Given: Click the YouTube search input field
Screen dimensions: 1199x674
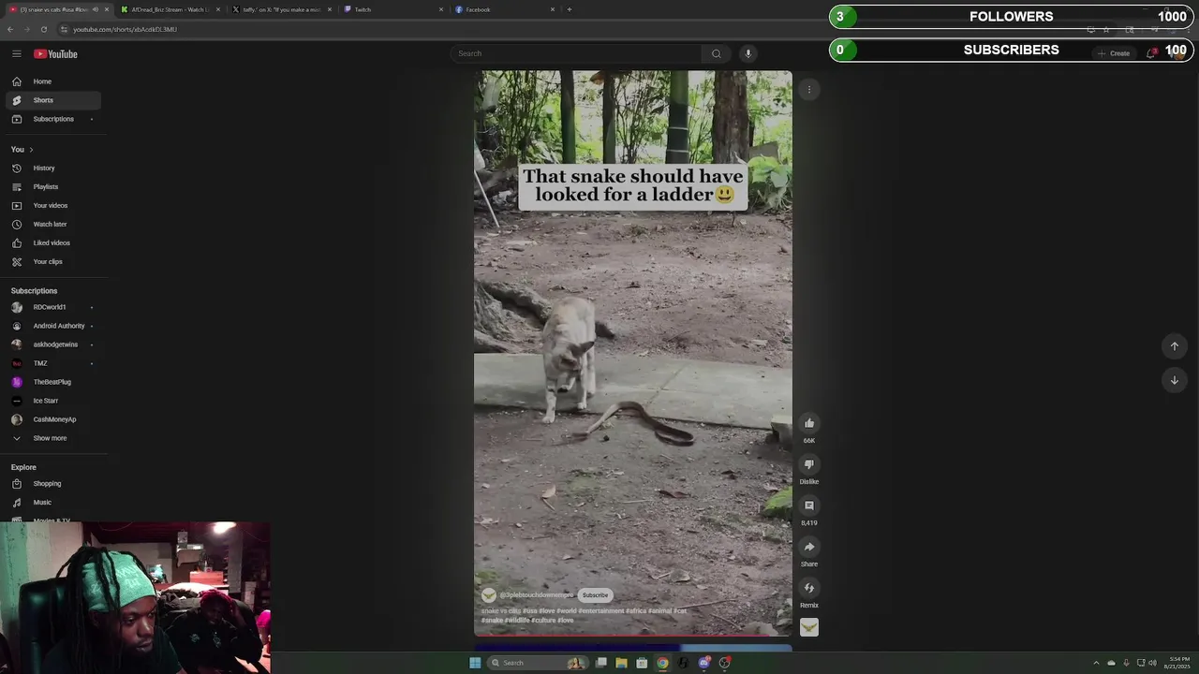Looking at the screenshot, I should click(576, 53).
